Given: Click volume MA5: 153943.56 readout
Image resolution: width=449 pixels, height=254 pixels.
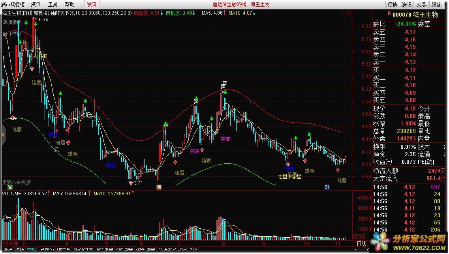Looking at the screenshot, I should click(x=70, y=194).
